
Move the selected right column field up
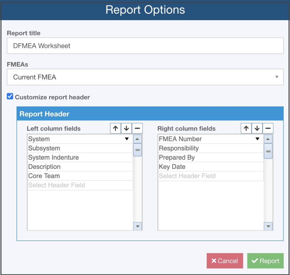click(x=246, y=128)
